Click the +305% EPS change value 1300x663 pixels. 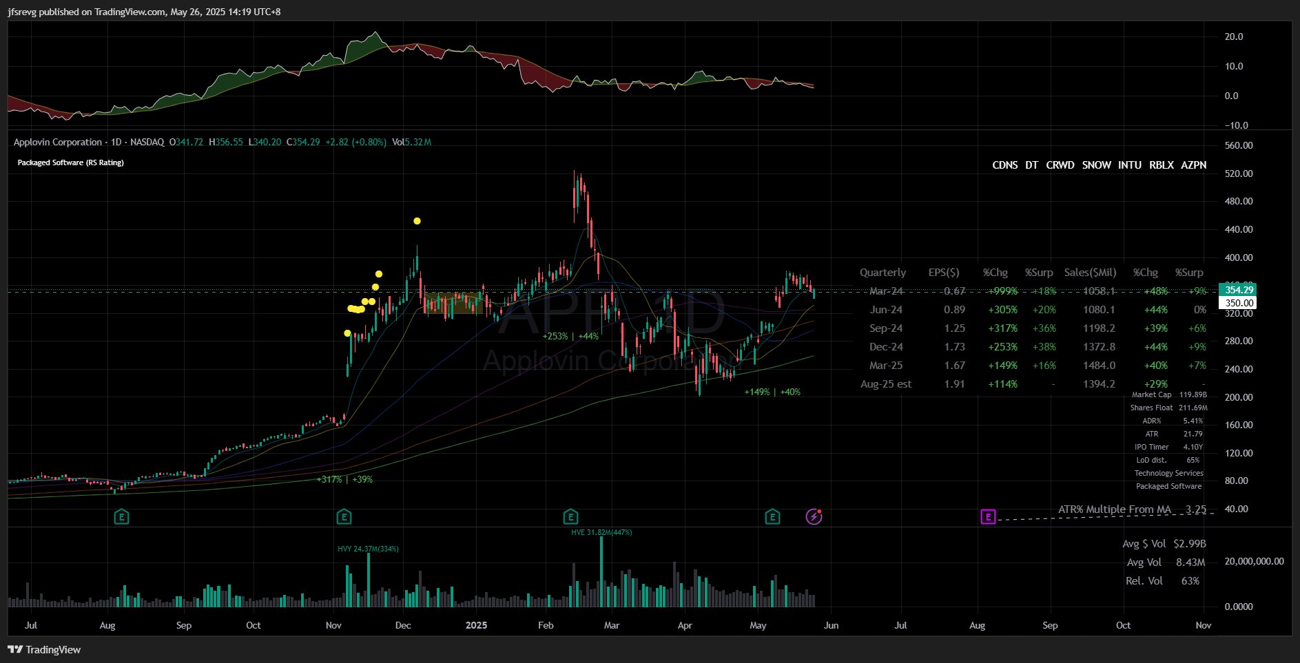[x=1002, y=310]
